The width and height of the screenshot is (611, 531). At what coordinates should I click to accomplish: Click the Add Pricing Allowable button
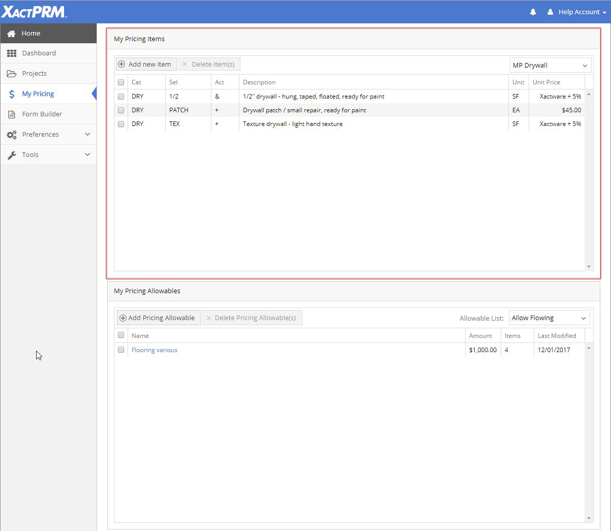coord(158,318)
